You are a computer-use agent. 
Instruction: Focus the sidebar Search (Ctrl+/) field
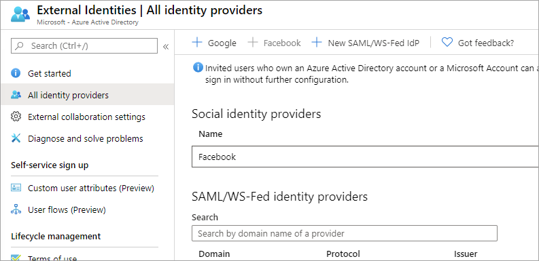pyautogui.click(x=84, y=45)
